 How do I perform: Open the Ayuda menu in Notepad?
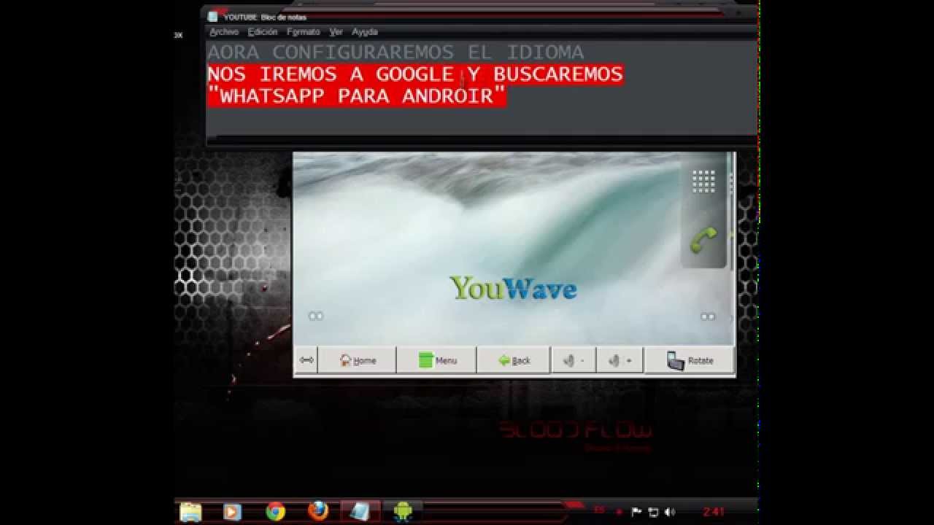[365, 32]
